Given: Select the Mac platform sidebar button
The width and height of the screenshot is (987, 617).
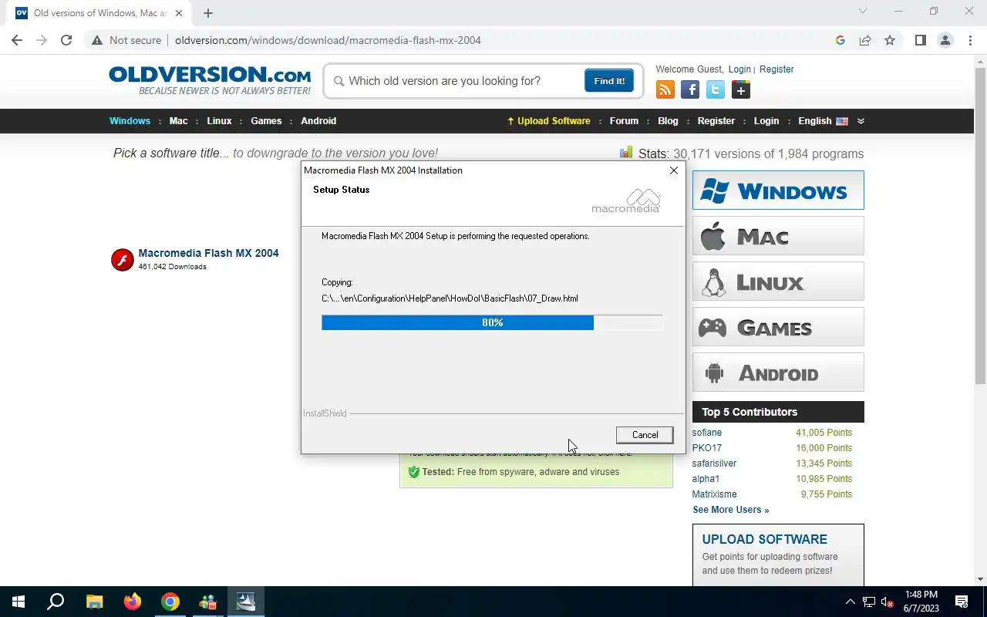Looking at the screenshot, I should point(778,236).
